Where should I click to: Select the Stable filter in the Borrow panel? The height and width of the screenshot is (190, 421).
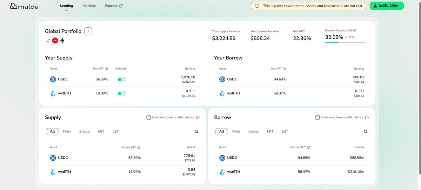[253, 132]
